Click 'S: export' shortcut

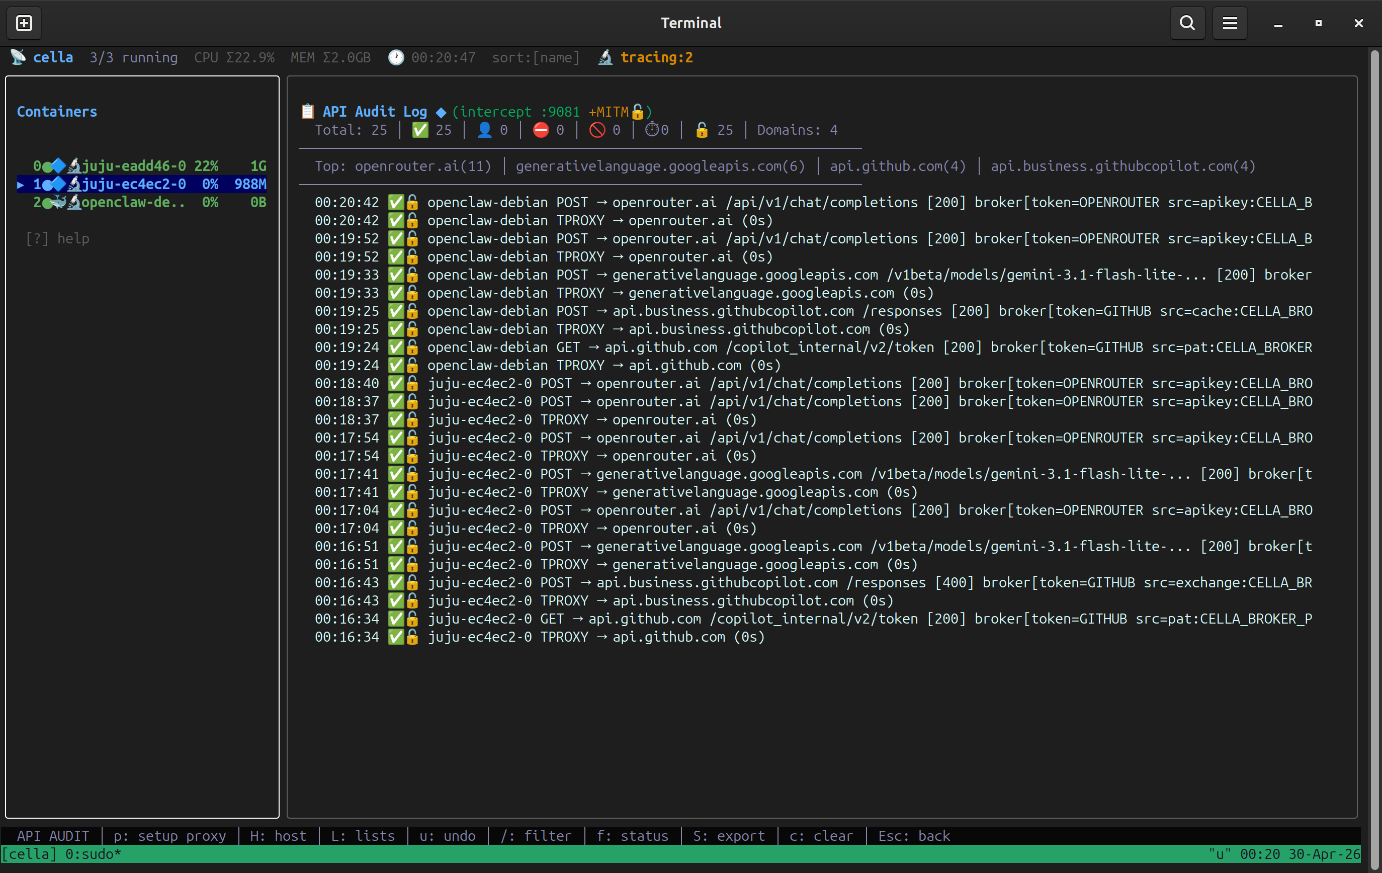tap(728, 836)
